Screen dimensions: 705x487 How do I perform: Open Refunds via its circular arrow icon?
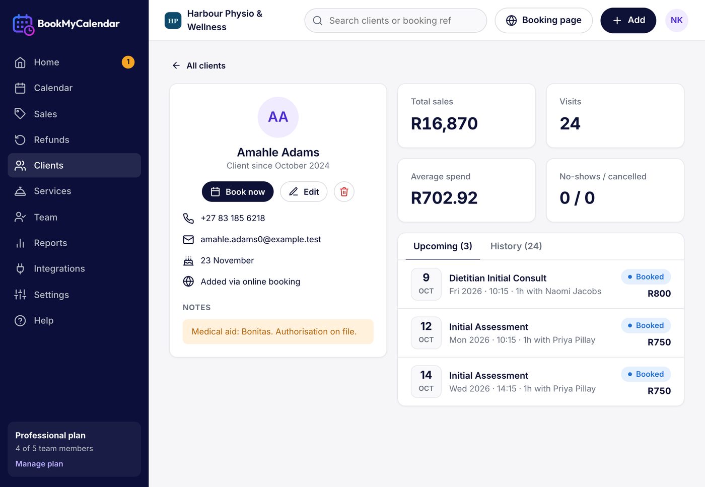(20, 140)
